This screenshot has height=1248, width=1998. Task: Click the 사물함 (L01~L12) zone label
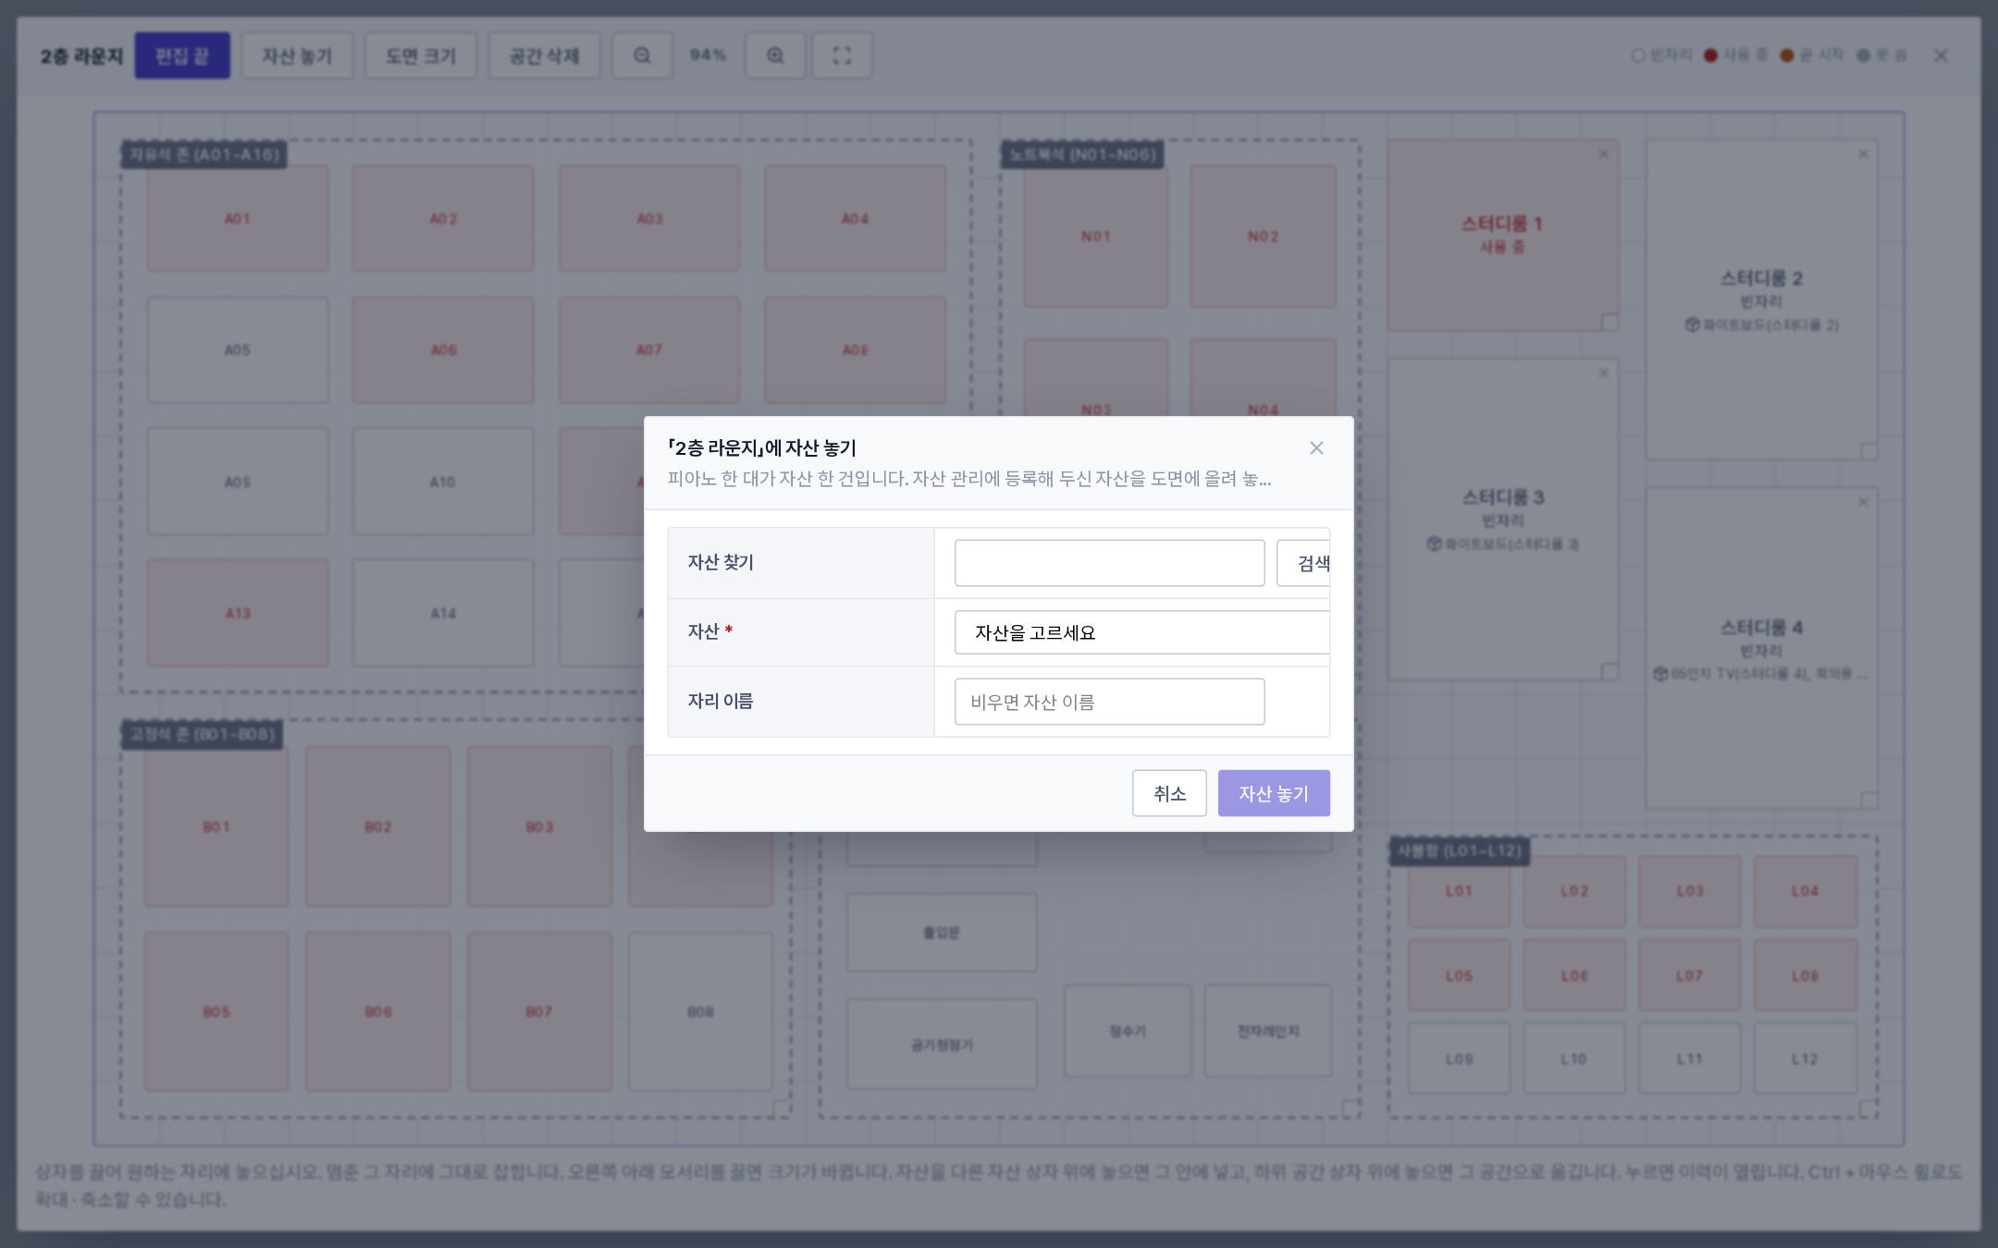1459,850
